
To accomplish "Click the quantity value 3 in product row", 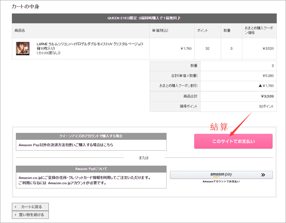I will click(x=231, y=49).
